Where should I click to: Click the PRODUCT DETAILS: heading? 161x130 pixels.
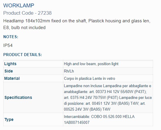tap(23, 55)
